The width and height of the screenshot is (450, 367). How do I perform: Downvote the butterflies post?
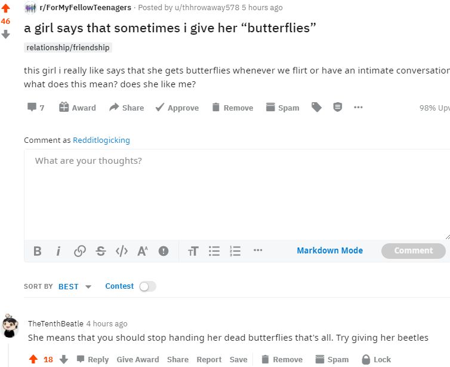pyautogui.click(x=6, y=35)
